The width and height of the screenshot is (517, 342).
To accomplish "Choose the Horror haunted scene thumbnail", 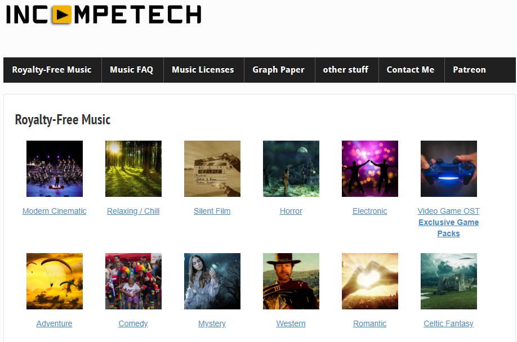I will tap(291, 169).
